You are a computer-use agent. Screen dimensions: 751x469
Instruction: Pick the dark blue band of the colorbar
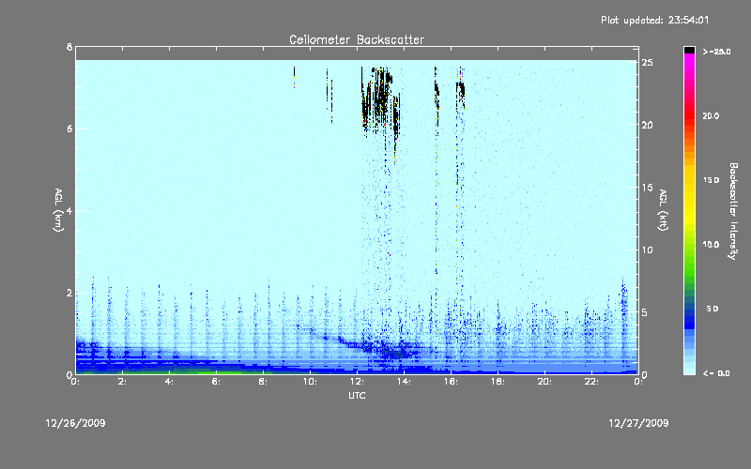click(689, 318)
